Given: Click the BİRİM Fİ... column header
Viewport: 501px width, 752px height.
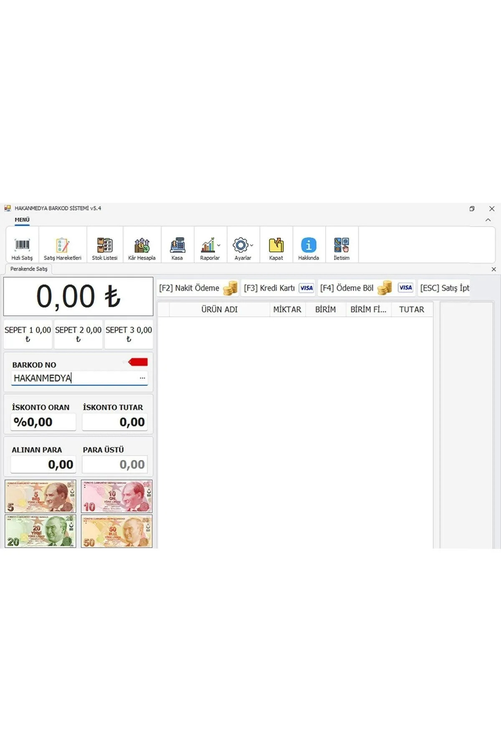Looking at the screenshot, I should [x=369, y=310].
